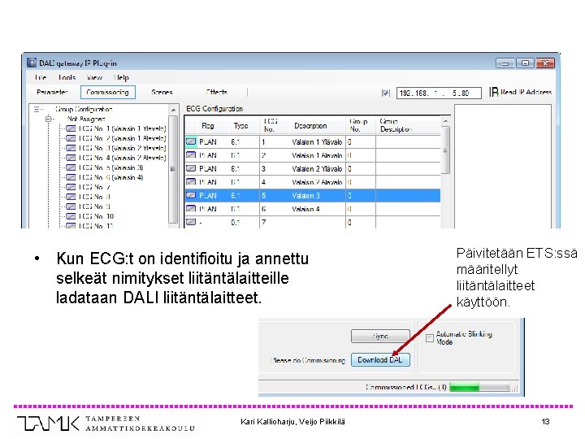Click type 6.1 cell in ECG No. 1 row

point(236,141)
